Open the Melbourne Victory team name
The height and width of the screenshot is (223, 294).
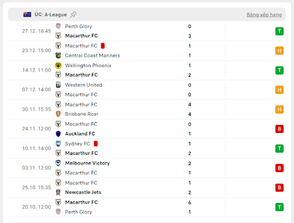(87, 163)
